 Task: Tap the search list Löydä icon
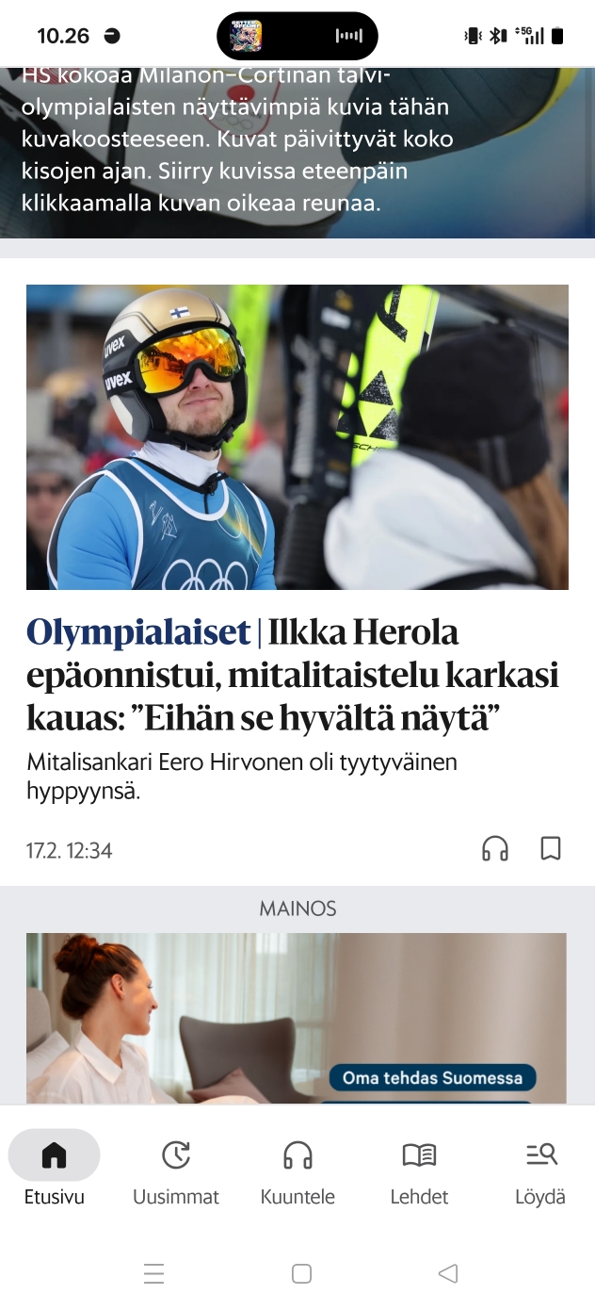point(541,1154)
